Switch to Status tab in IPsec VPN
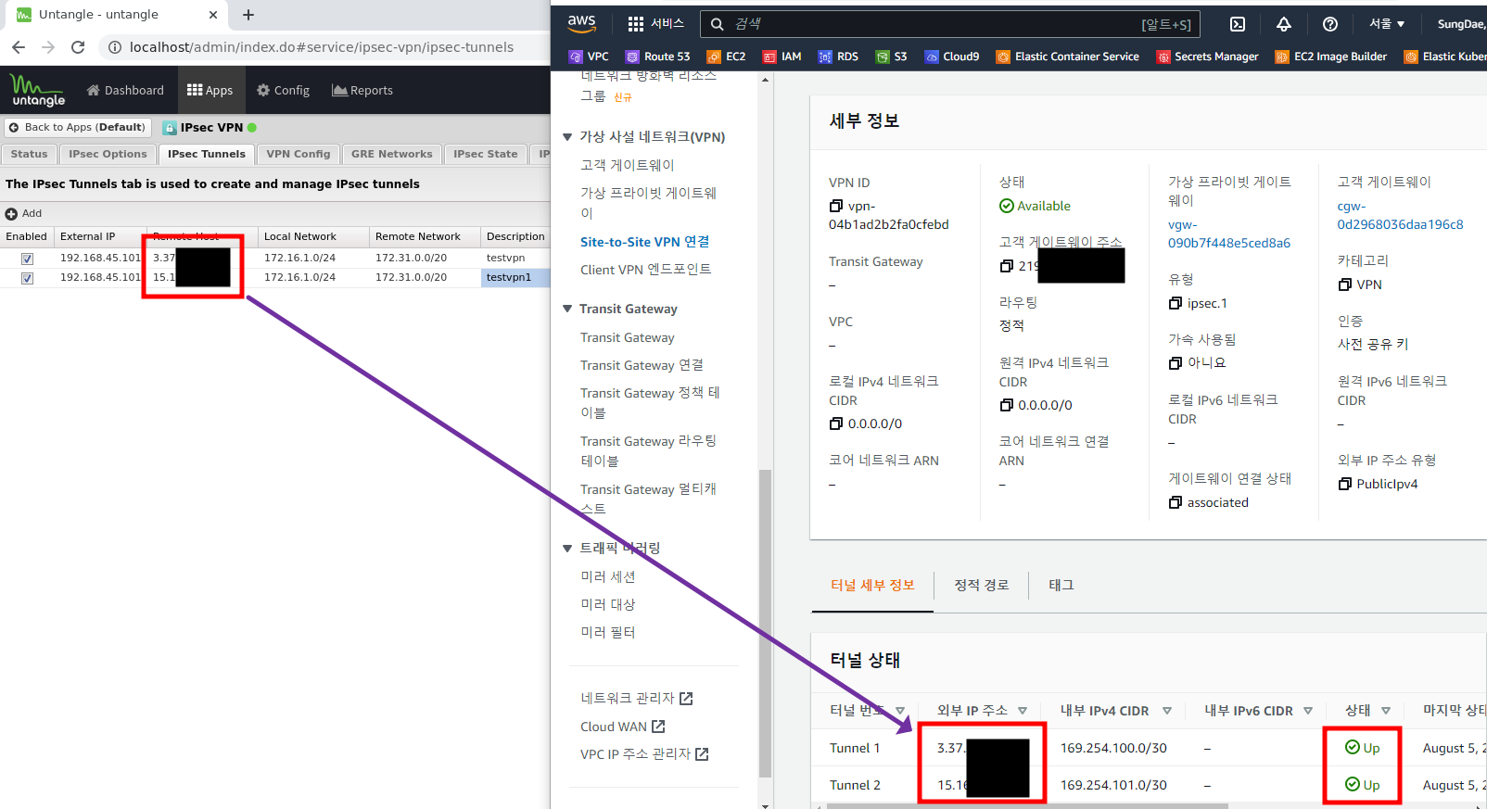 (29, 154)
